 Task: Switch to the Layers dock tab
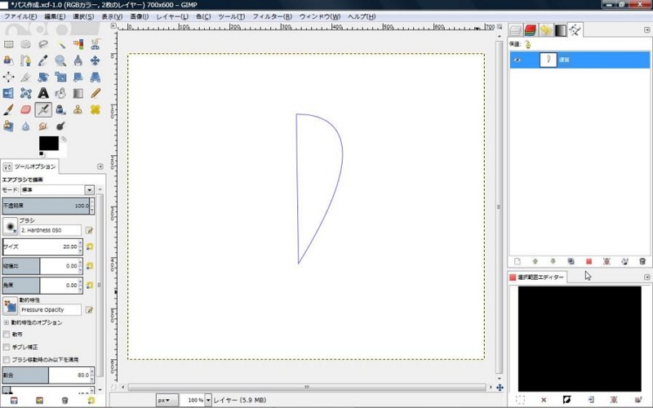click(516, 30)
